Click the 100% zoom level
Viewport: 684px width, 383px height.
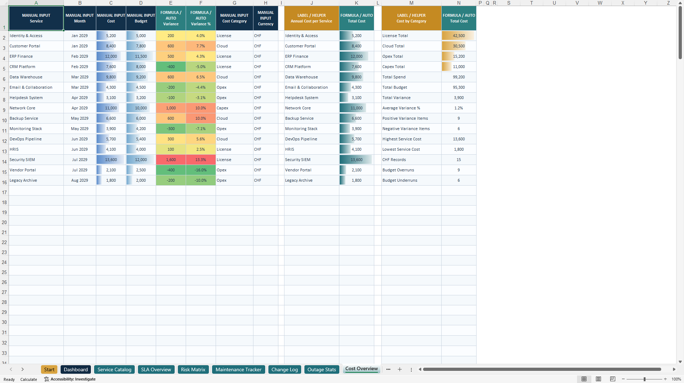click(x=676, y=379)
